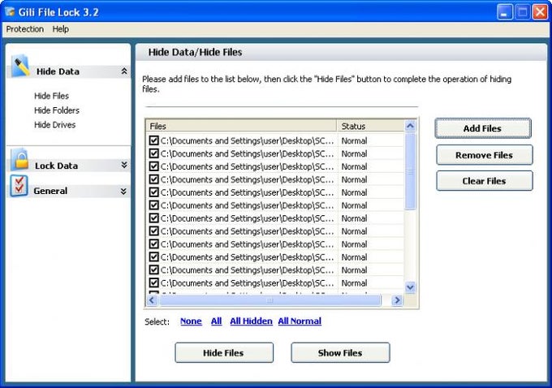Click the file path in the twelfth row

[x=247, y=282]
